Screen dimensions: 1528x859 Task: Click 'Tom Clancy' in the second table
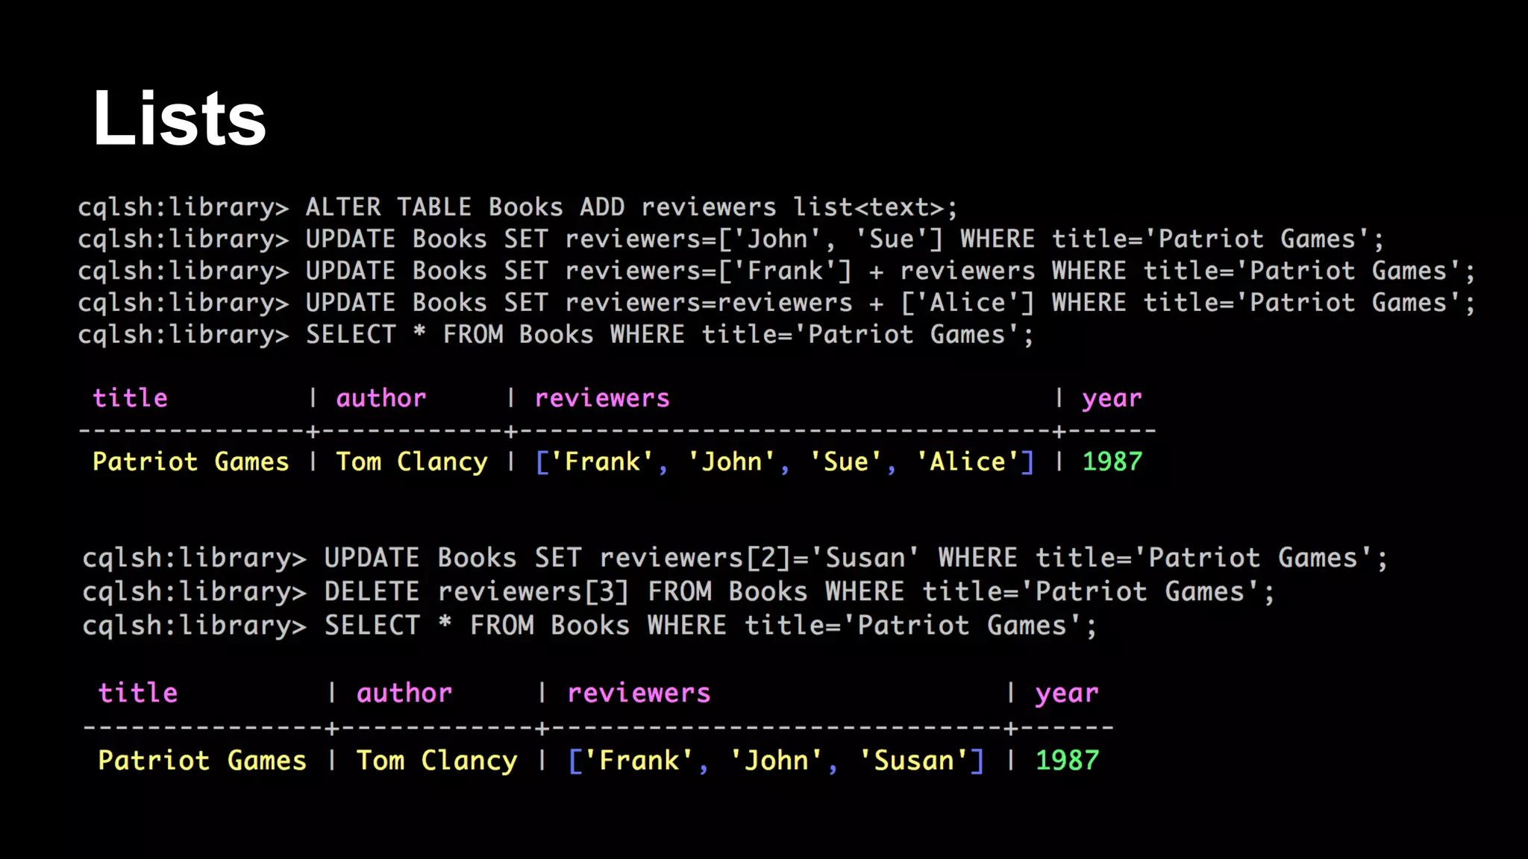tap(436, 761)
